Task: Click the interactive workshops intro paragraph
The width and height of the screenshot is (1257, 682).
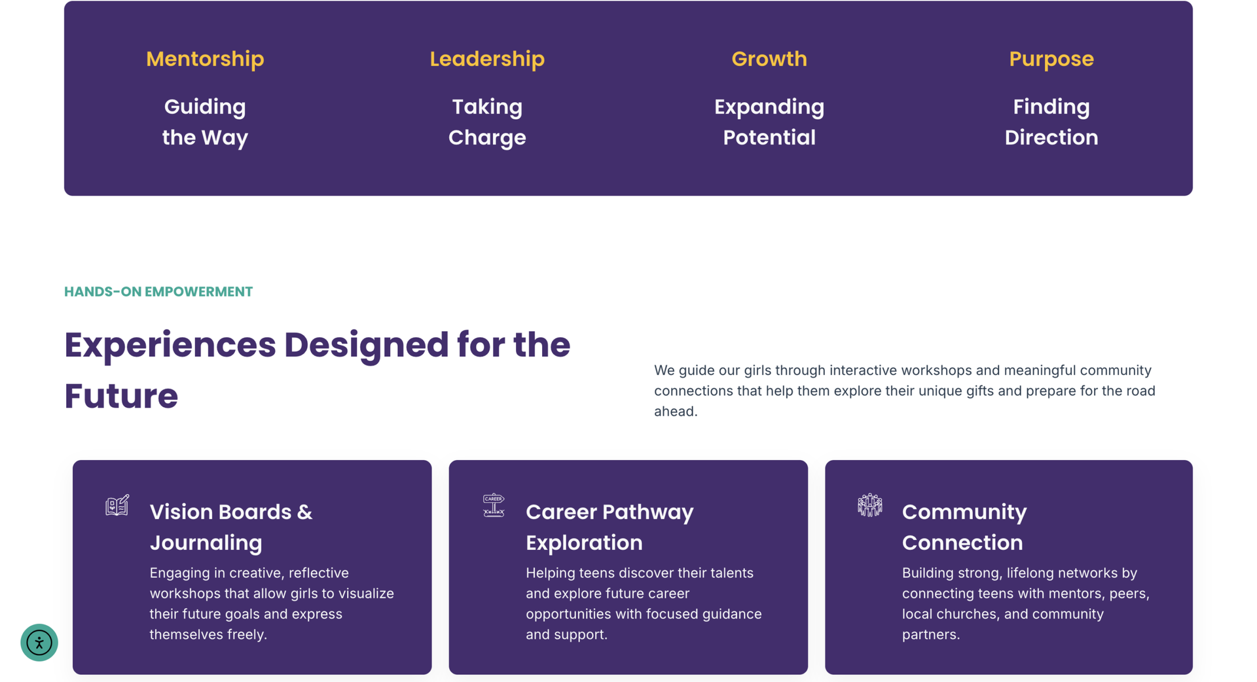Action: coord(905,391)
